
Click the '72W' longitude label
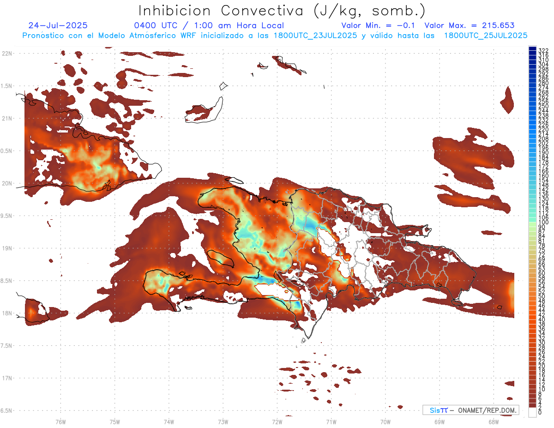[x=277, y=422]
